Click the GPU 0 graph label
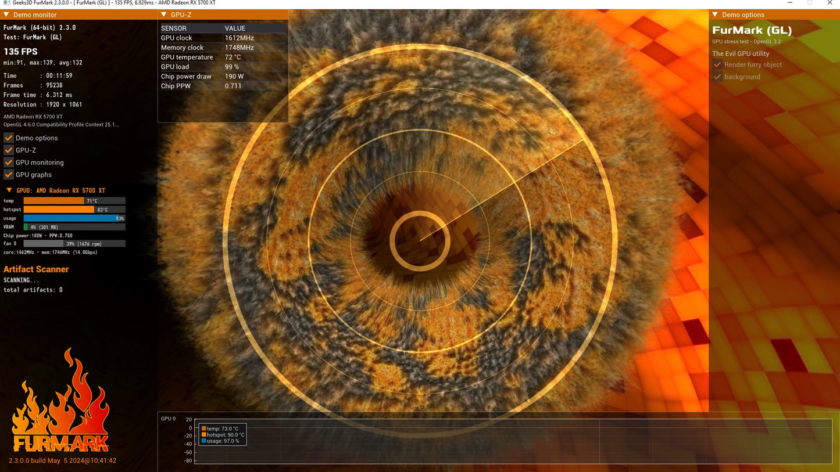 click(x=168, y=419)
